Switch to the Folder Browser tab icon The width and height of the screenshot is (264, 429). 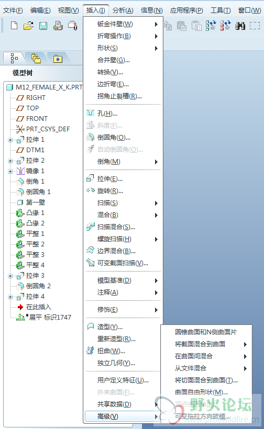tap(36, 58)
